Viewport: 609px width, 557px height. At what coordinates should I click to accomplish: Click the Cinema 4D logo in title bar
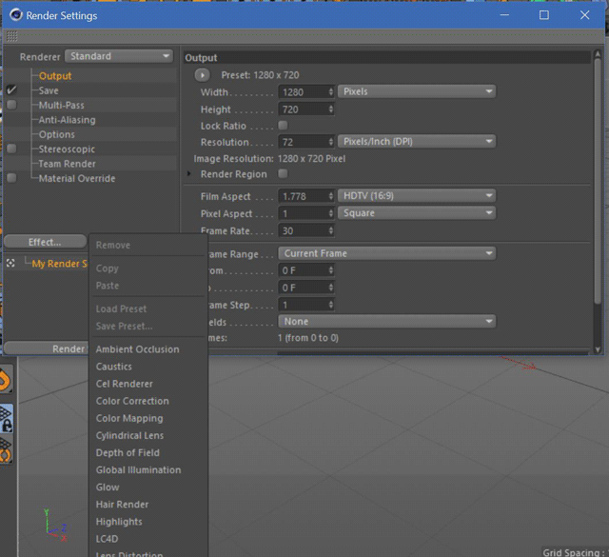16,15
